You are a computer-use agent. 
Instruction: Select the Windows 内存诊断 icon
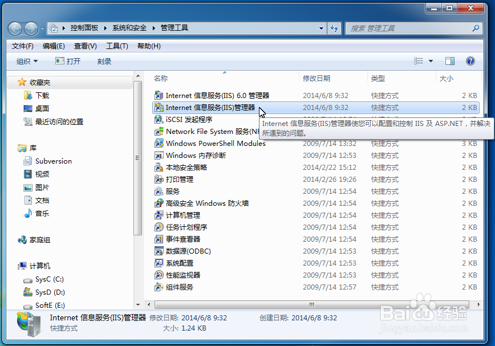tap(159, 156)
